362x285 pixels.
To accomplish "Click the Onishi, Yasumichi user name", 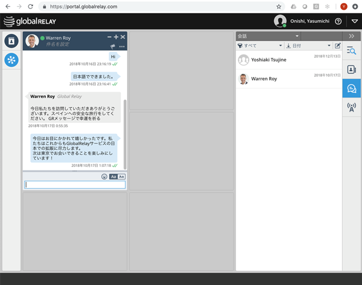I will (310, 21).
